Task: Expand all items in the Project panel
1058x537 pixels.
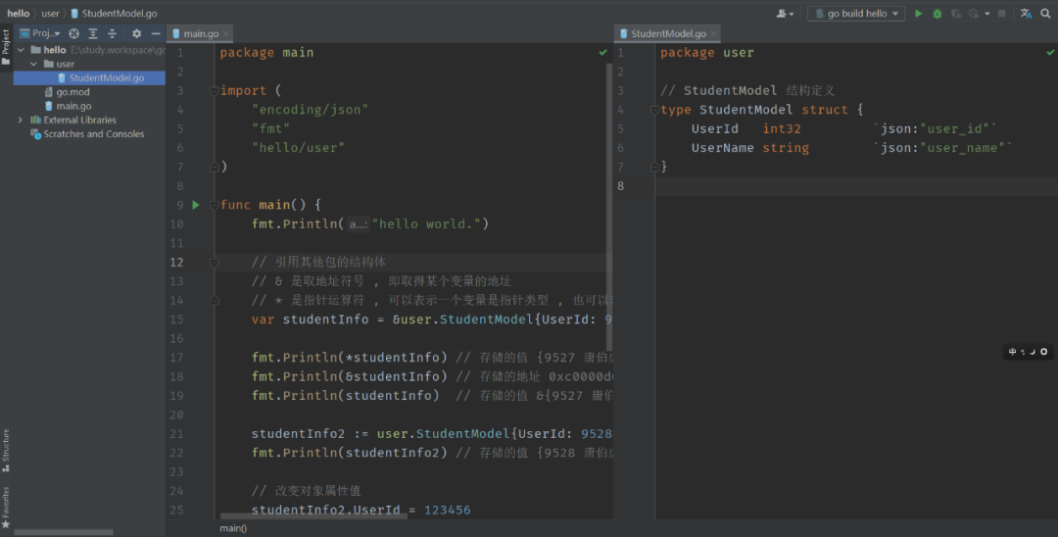Action: pos(93,33)
